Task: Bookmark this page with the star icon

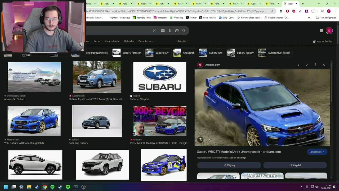Action: (272, 11)
